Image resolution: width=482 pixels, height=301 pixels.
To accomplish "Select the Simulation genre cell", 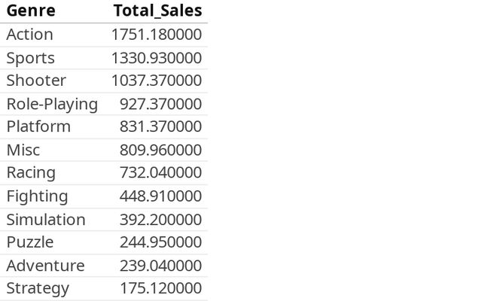I will (45, 220).
